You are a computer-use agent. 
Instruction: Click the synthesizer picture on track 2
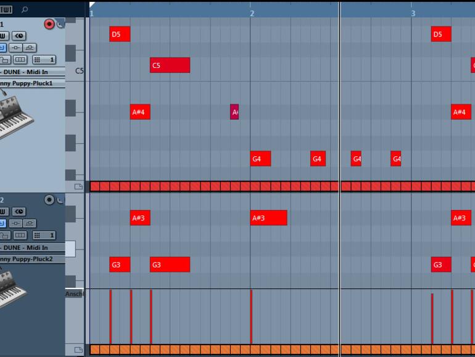point(13,288)
